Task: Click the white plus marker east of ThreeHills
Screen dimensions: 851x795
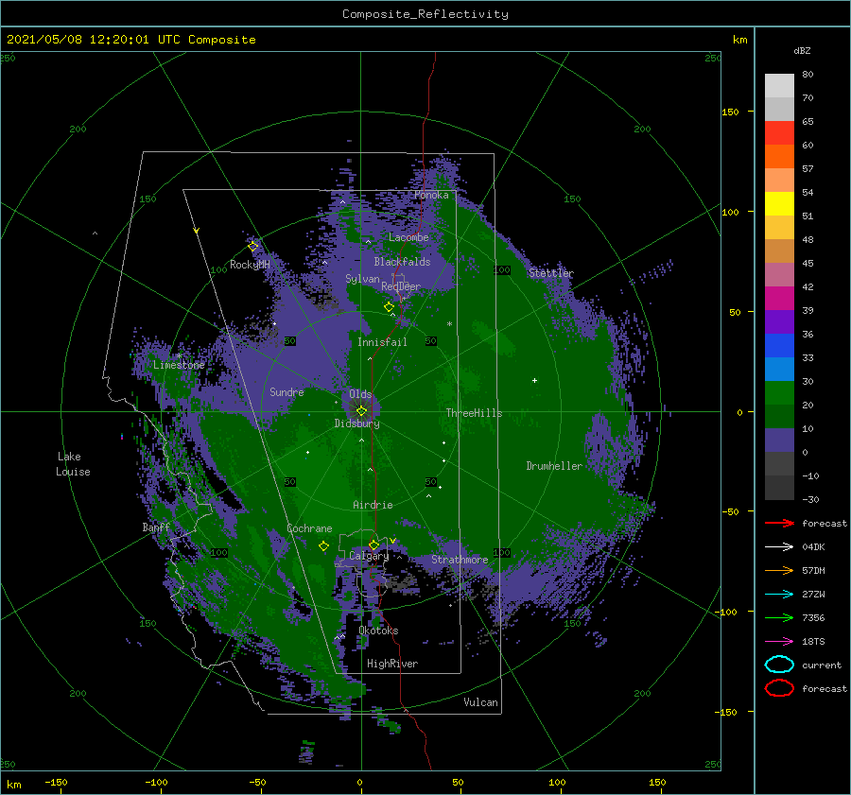Action: point(534,380)
